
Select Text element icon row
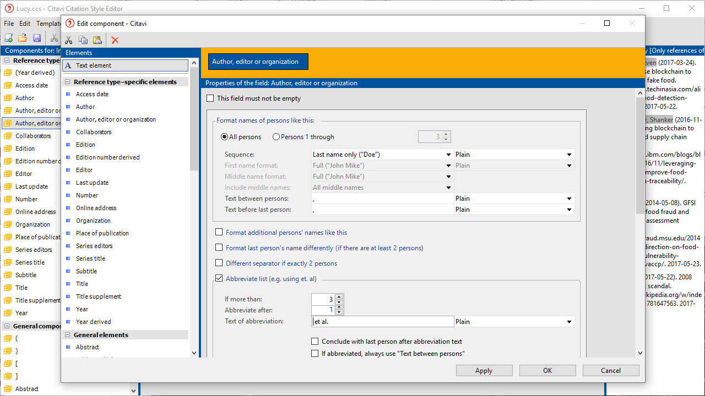[x=125, y=65]
